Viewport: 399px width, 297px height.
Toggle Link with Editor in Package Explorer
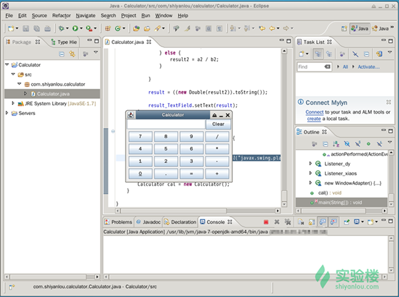(x=72, y=54)
